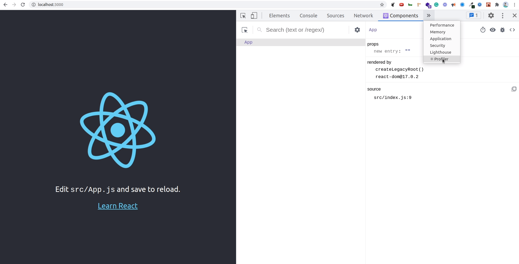The height and width of the screenshot is (264, 519).
Task: Choose Lighthouse from the overflow menu
Action: click(x=442, y=52)
